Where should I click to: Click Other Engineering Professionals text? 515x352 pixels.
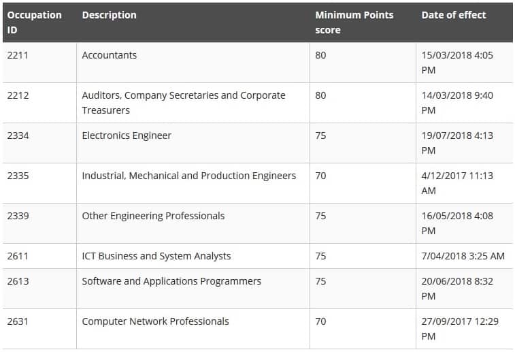[x=153, y=216]
